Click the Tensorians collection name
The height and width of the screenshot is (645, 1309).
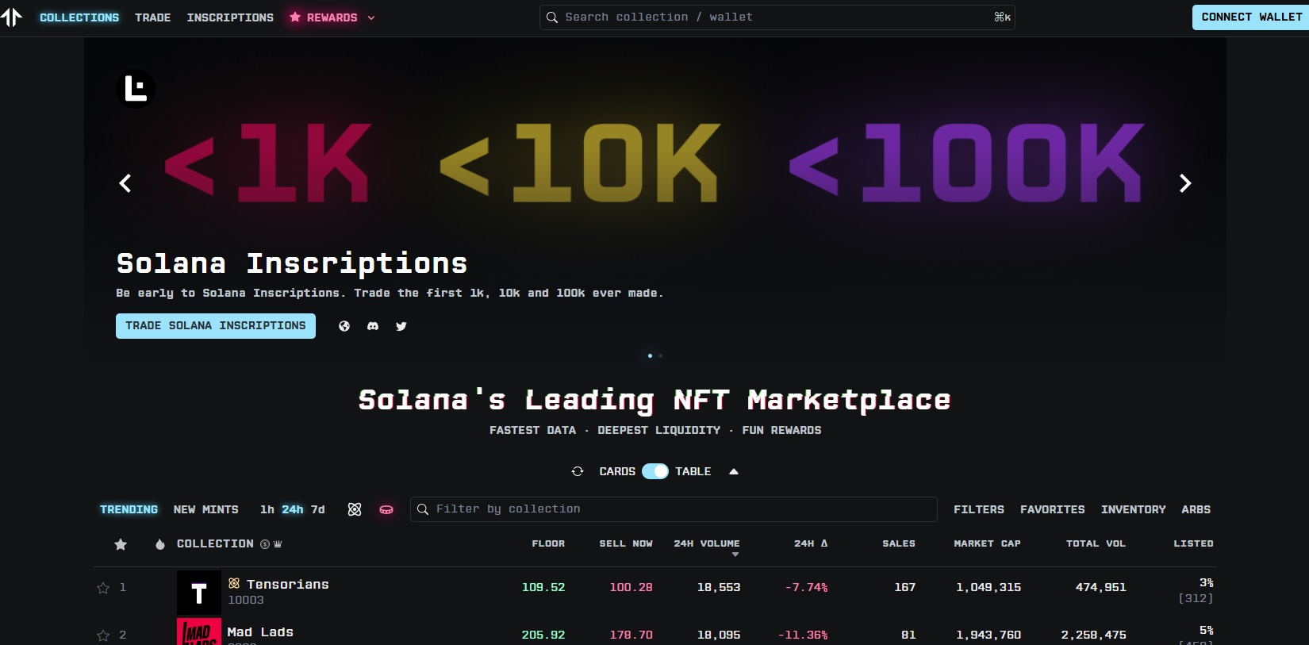(288, 585)
